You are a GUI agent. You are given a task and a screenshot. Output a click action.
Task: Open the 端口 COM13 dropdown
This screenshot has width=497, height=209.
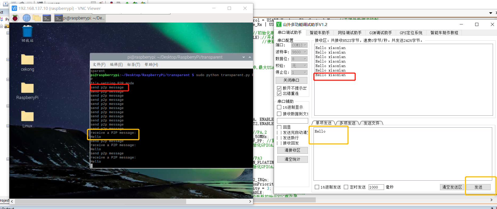click(299, 45)
